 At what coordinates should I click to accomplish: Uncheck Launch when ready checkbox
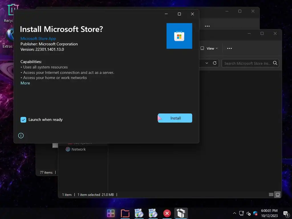click(x=23, y=120)
